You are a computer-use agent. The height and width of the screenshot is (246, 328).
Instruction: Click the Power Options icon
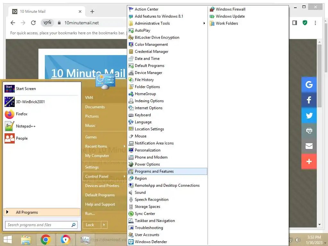[131, 164]
